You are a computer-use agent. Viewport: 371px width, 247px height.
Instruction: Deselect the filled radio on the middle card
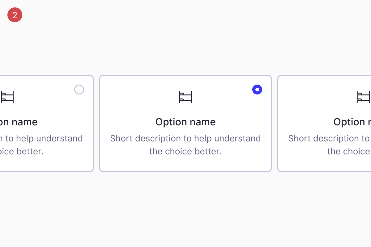coord(257,90)
